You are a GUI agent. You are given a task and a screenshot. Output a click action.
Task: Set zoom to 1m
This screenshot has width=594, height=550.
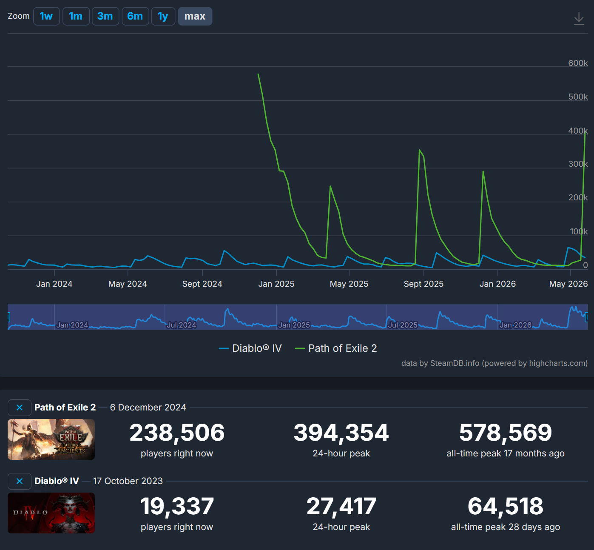click(76, 16)
